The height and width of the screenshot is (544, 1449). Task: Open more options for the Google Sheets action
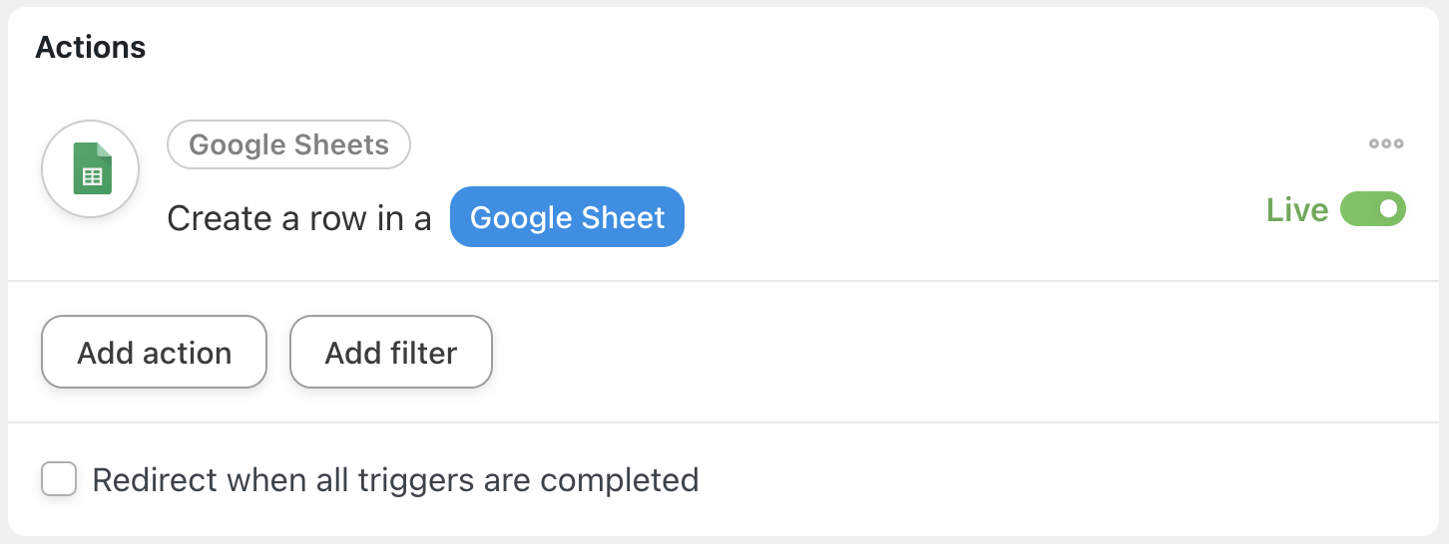[x=1386, y=143]
